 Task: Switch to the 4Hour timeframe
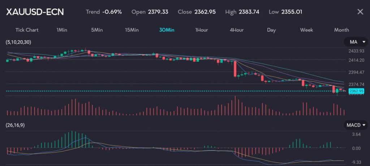coord(236,30)
